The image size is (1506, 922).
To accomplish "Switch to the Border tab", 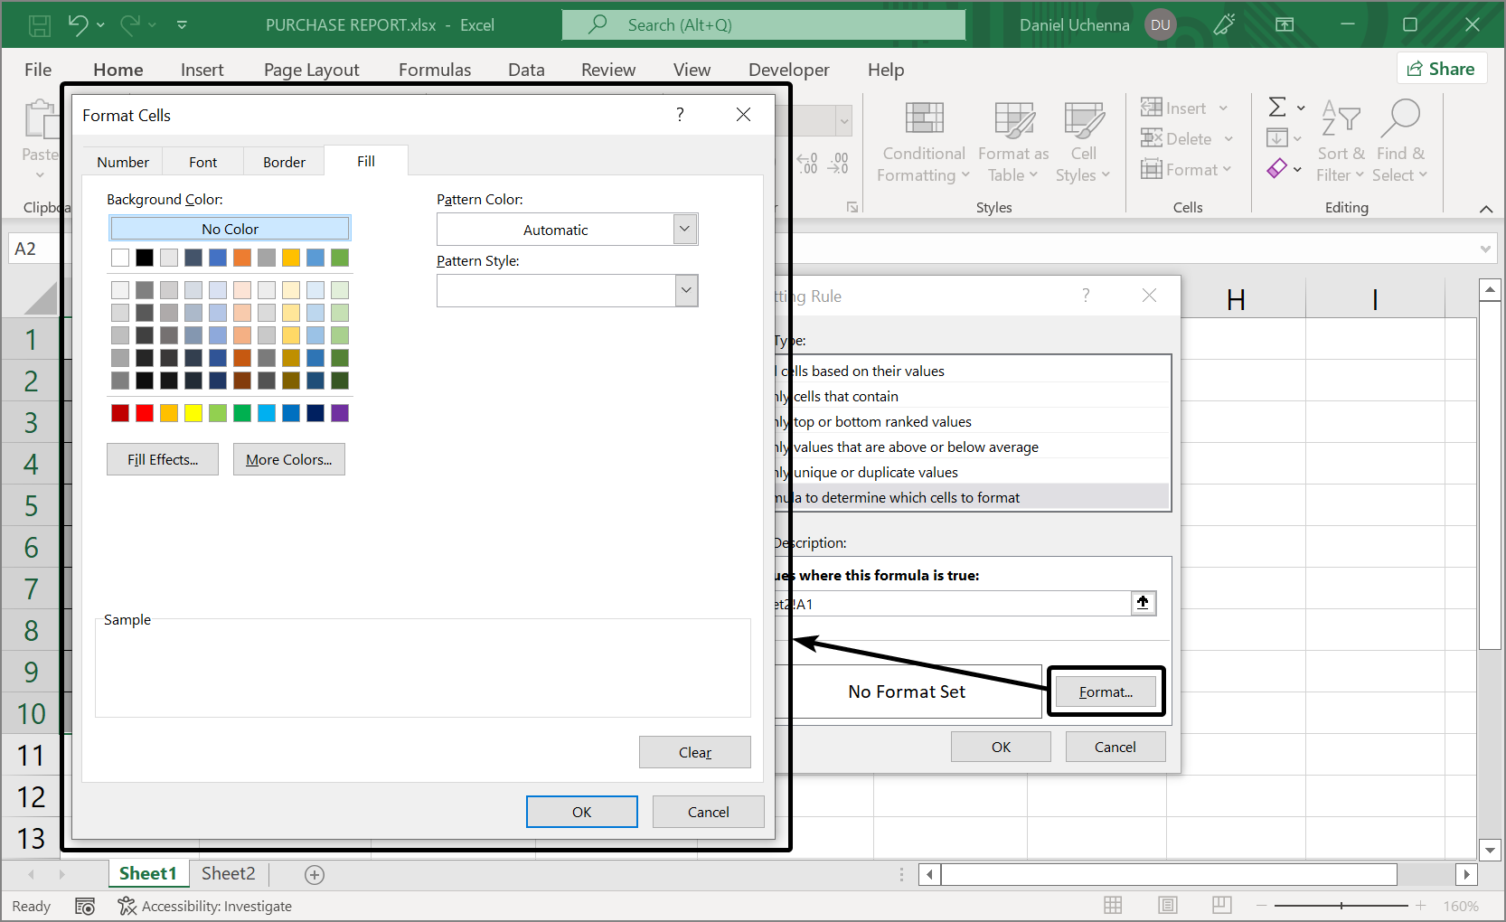I will (284, 162).
